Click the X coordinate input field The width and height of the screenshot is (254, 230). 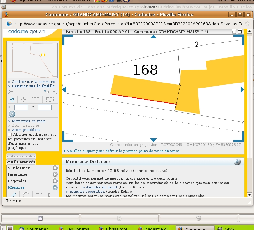point(21,107)
